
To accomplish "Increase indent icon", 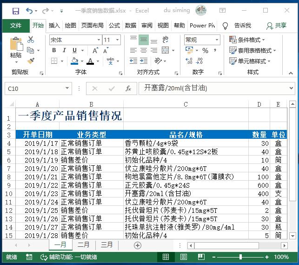I will tap(144, 61).
